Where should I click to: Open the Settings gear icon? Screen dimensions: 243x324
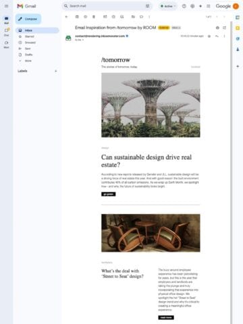[x=192, y=6]
